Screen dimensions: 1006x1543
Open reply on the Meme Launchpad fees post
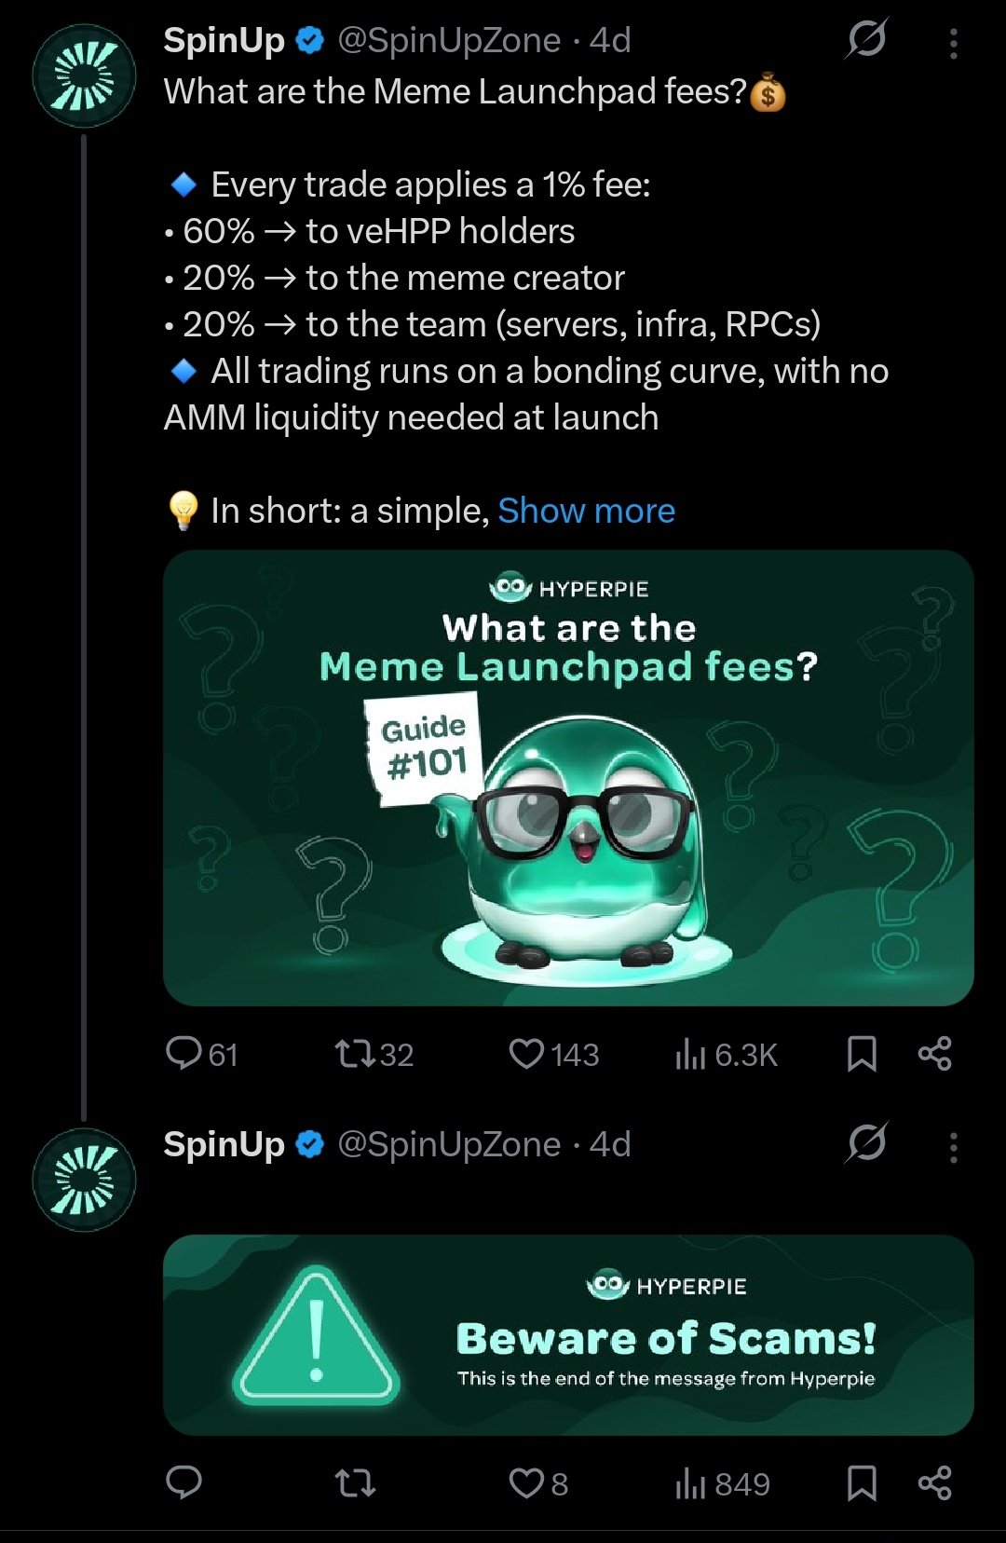coord(184,1054)
